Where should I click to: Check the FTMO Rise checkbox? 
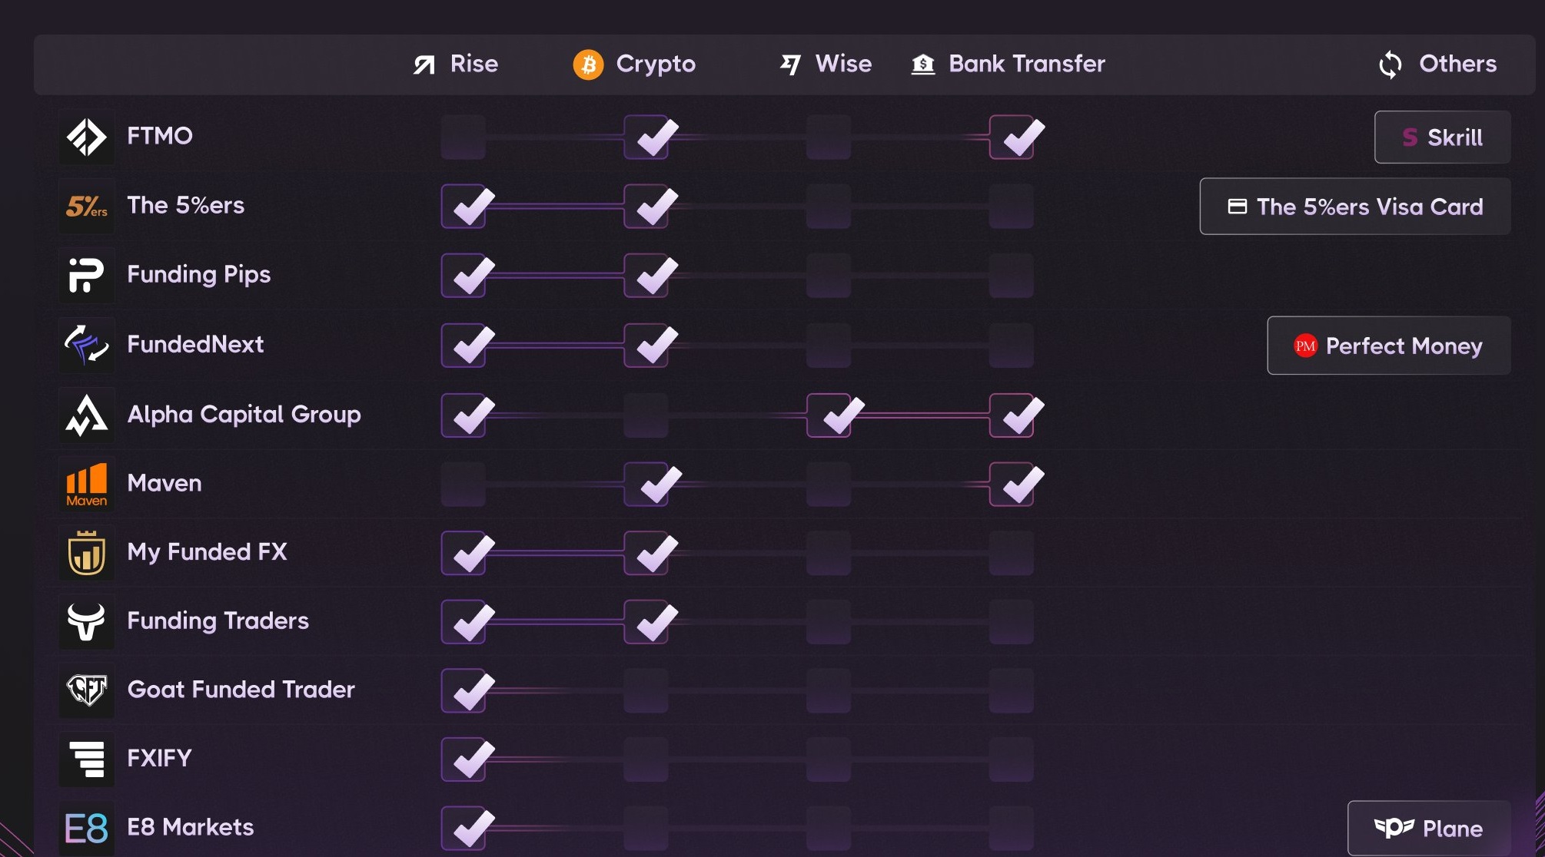point(463,137)
